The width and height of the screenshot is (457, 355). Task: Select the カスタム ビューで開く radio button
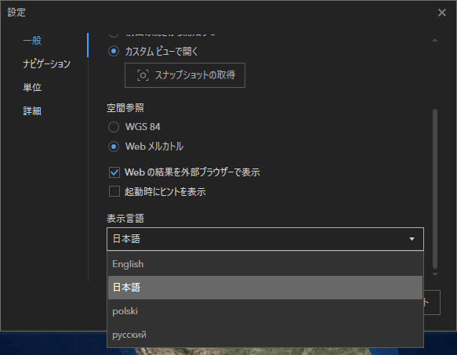coord(114,51)
